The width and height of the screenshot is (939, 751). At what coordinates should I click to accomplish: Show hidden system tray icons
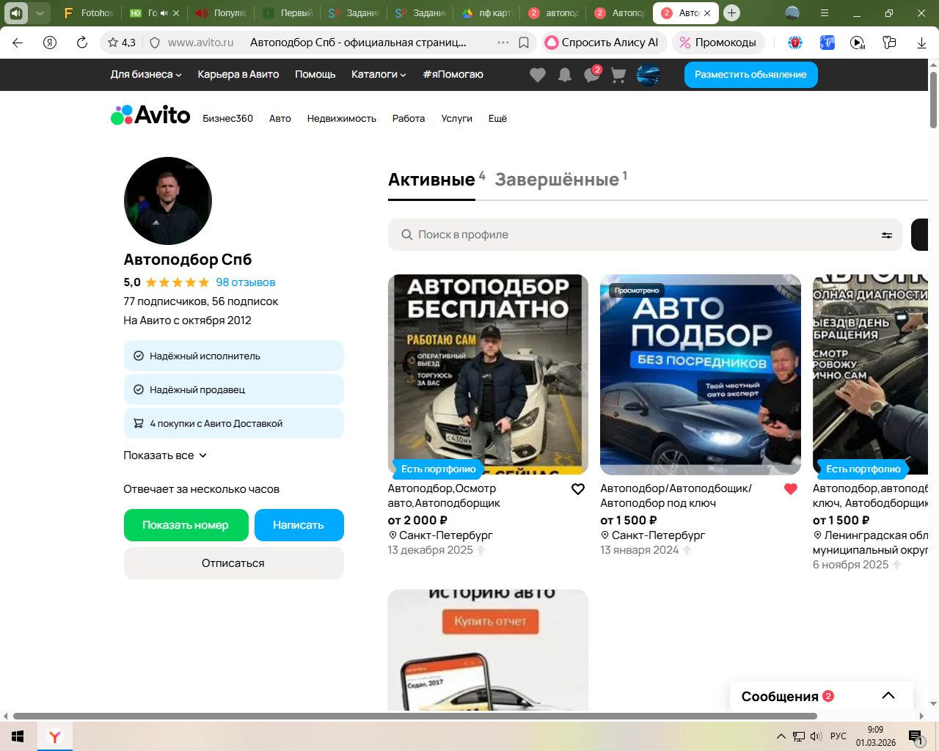point(781,736)
